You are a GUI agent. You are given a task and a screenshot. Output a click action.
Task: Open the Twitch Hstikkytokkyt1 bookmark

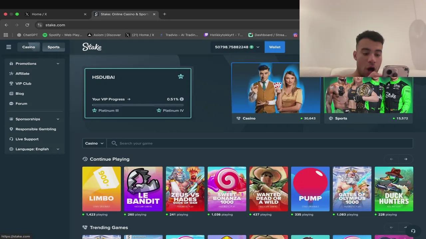(223, 35)
